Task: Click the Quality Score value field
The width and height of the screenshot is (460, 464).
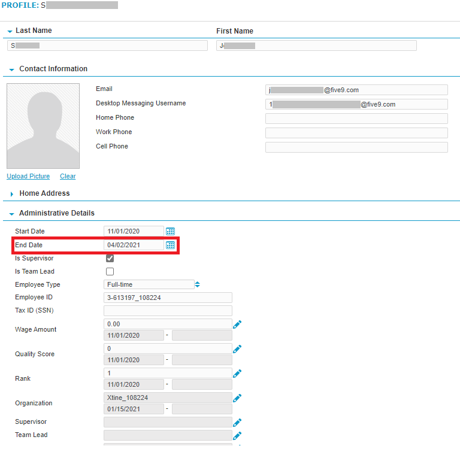Action: (168, 348)
